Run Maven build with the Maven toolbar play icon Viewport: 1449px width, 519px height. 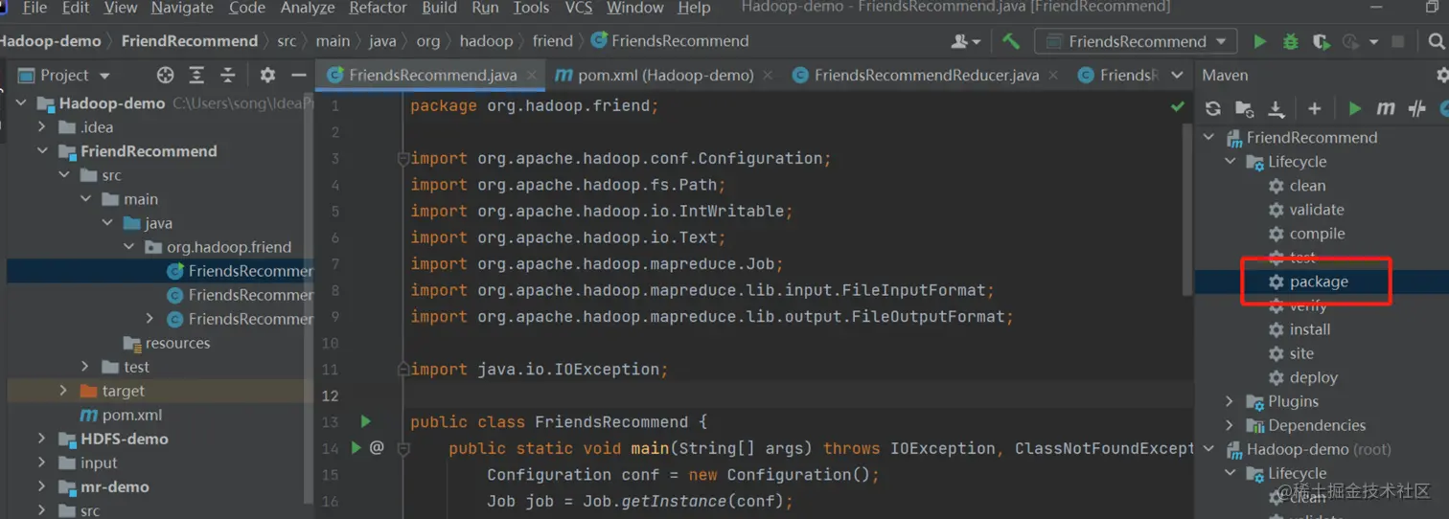pyautogui.click(x=1354, y=108)
